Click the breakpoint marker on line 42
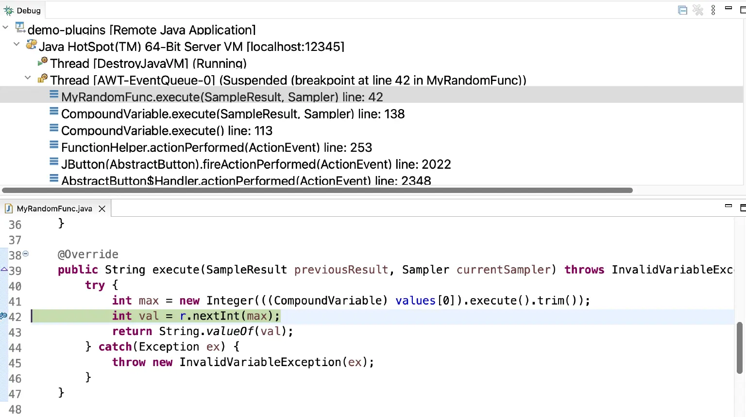Image resolution: width=746 pixels, height=417 pixels. tap(3, 316)
